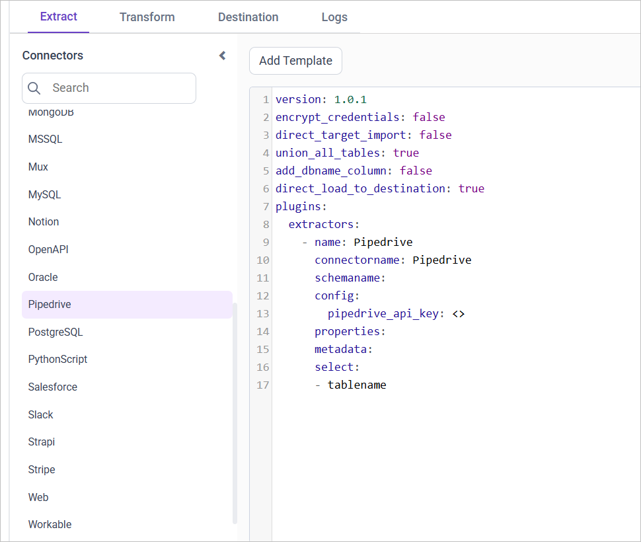Click the search magnifier icon in Connectors panel
Screen dimensions: 641x542
[x=34, y=88]
